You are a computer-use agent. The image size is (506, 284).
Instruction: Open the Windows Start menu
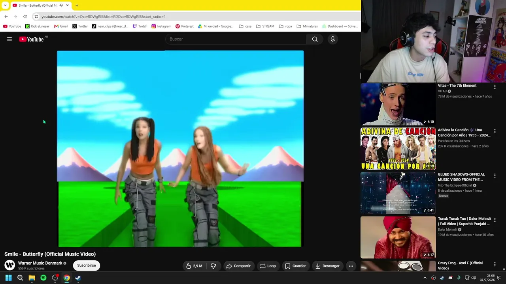(8, 278)
